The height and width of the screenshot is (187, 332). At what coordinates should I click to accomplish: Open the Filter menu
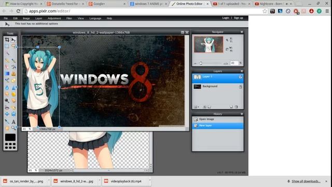click(x=69, y=19)
